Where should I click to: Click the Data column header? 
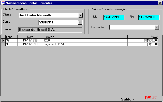[x=30, y=37]
